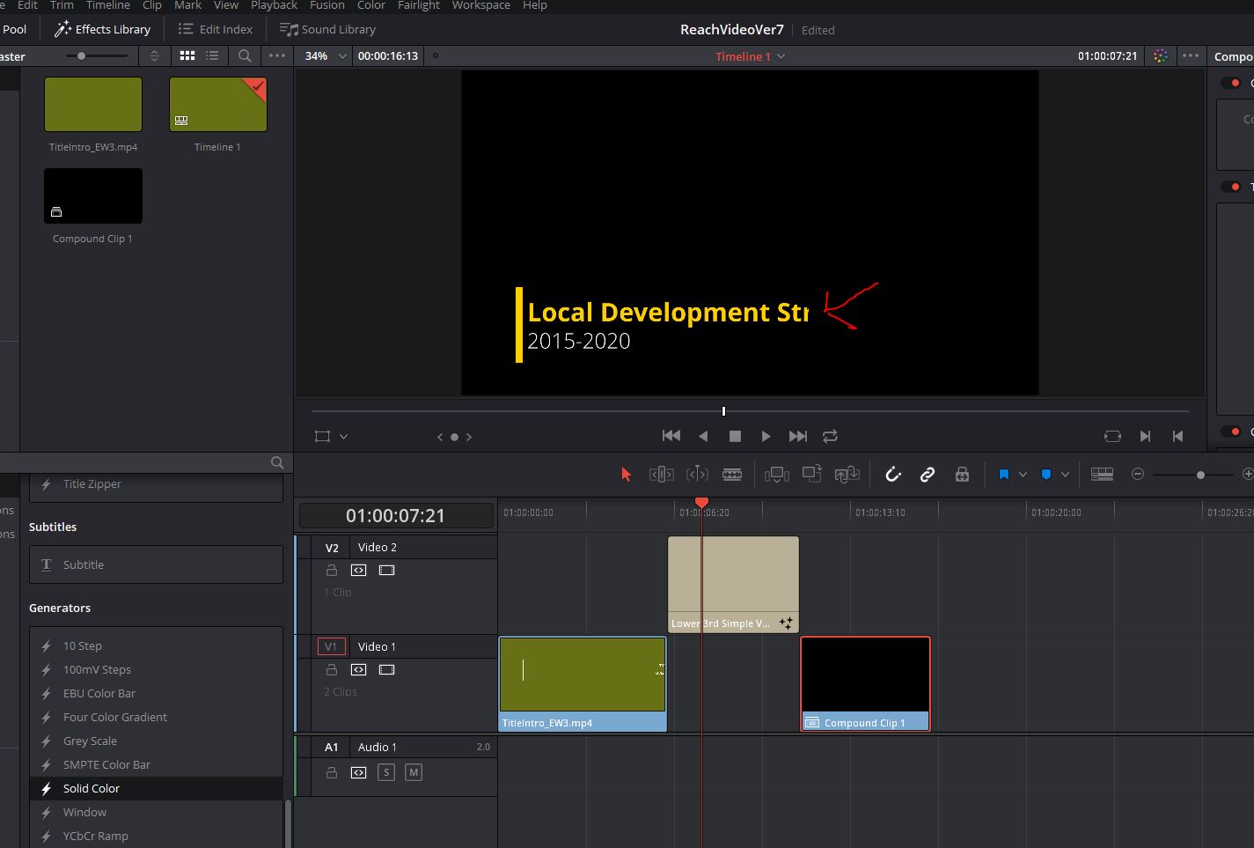The width and height of the screenshot is (1254, 848).
Task: Toggle match frame button in viewer
Action: tap(1112, 436)
